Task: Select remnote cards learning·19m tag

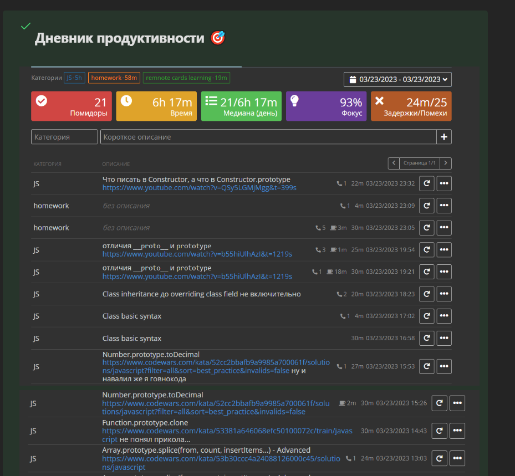Action: 186,78
